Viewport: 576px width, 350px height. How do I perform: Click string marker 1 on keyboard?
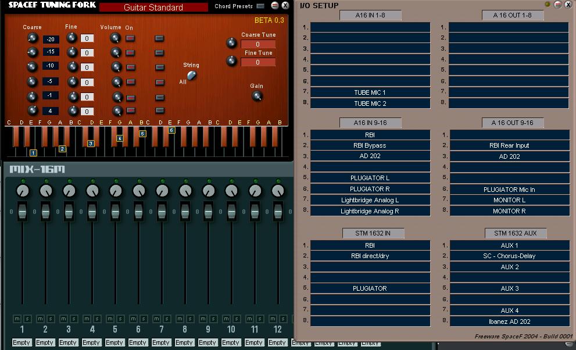click(x=34, y=153)
